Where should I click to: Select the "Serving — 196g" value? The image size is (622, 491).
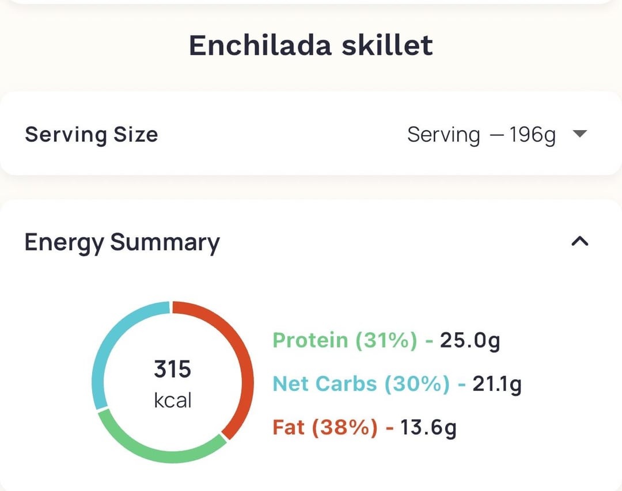(x=481, y=135)
